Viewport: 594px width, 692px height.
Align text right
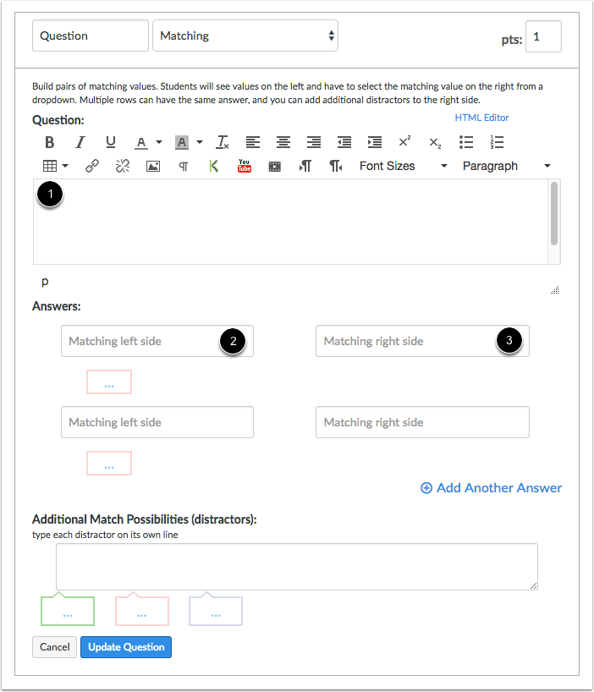(x=314, y=142)
